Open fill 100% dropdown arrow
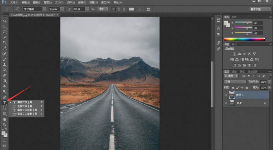The width and height of the screenshot is (273, 150). (x=270, y=88)
